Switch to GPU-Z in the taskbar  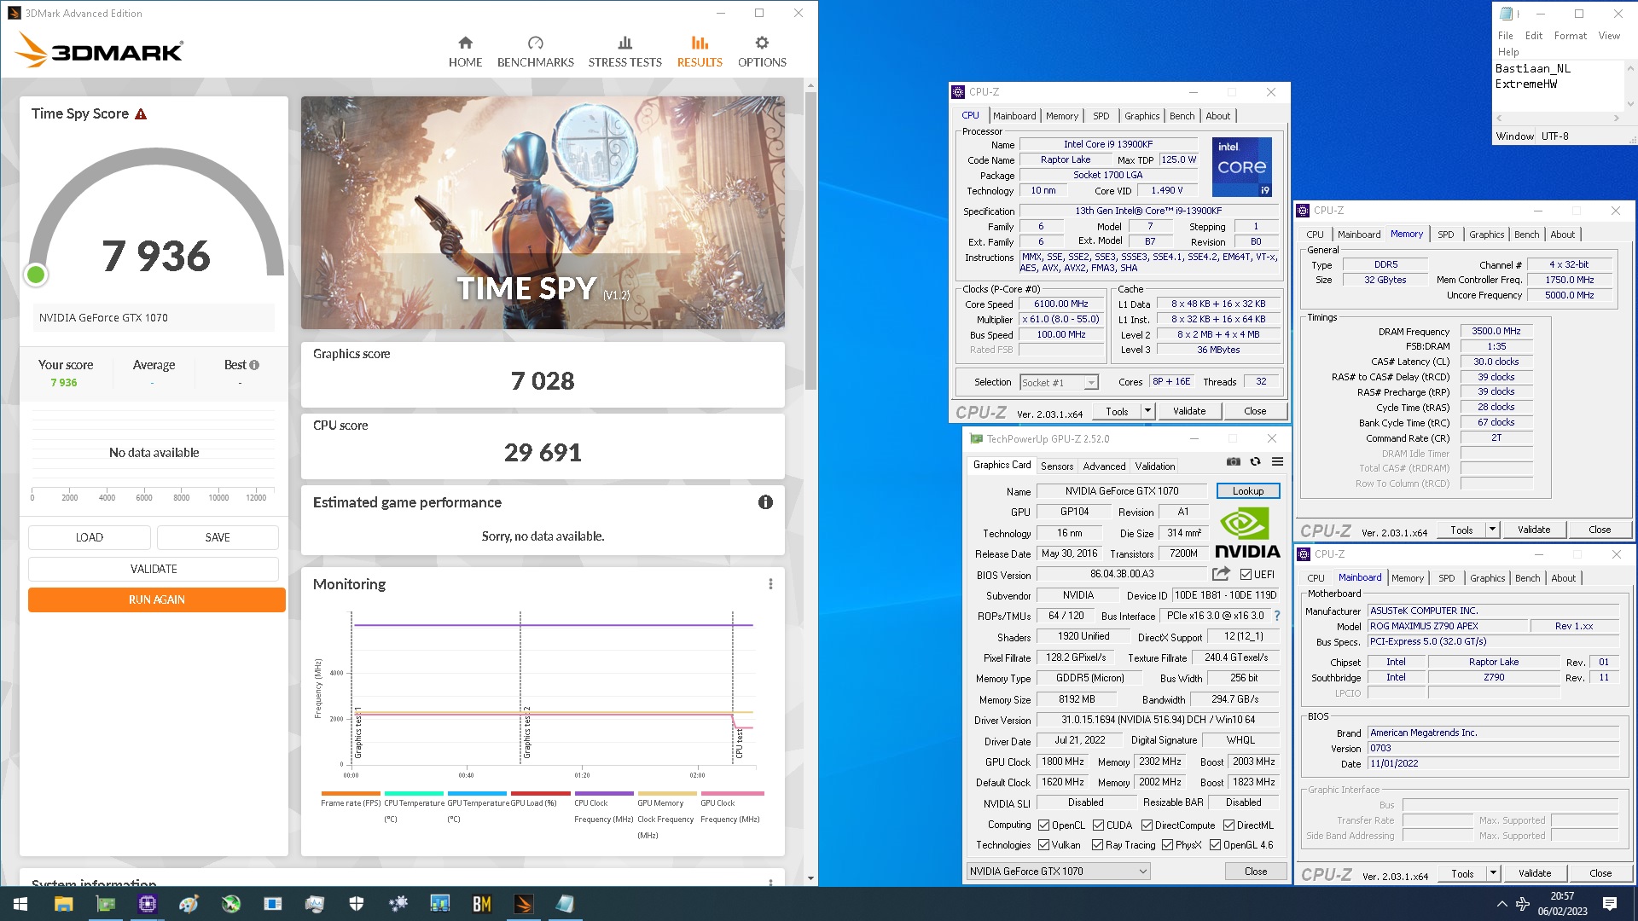106,904
